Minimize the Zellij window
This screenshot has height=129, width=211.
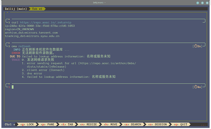tap(198, 3)
